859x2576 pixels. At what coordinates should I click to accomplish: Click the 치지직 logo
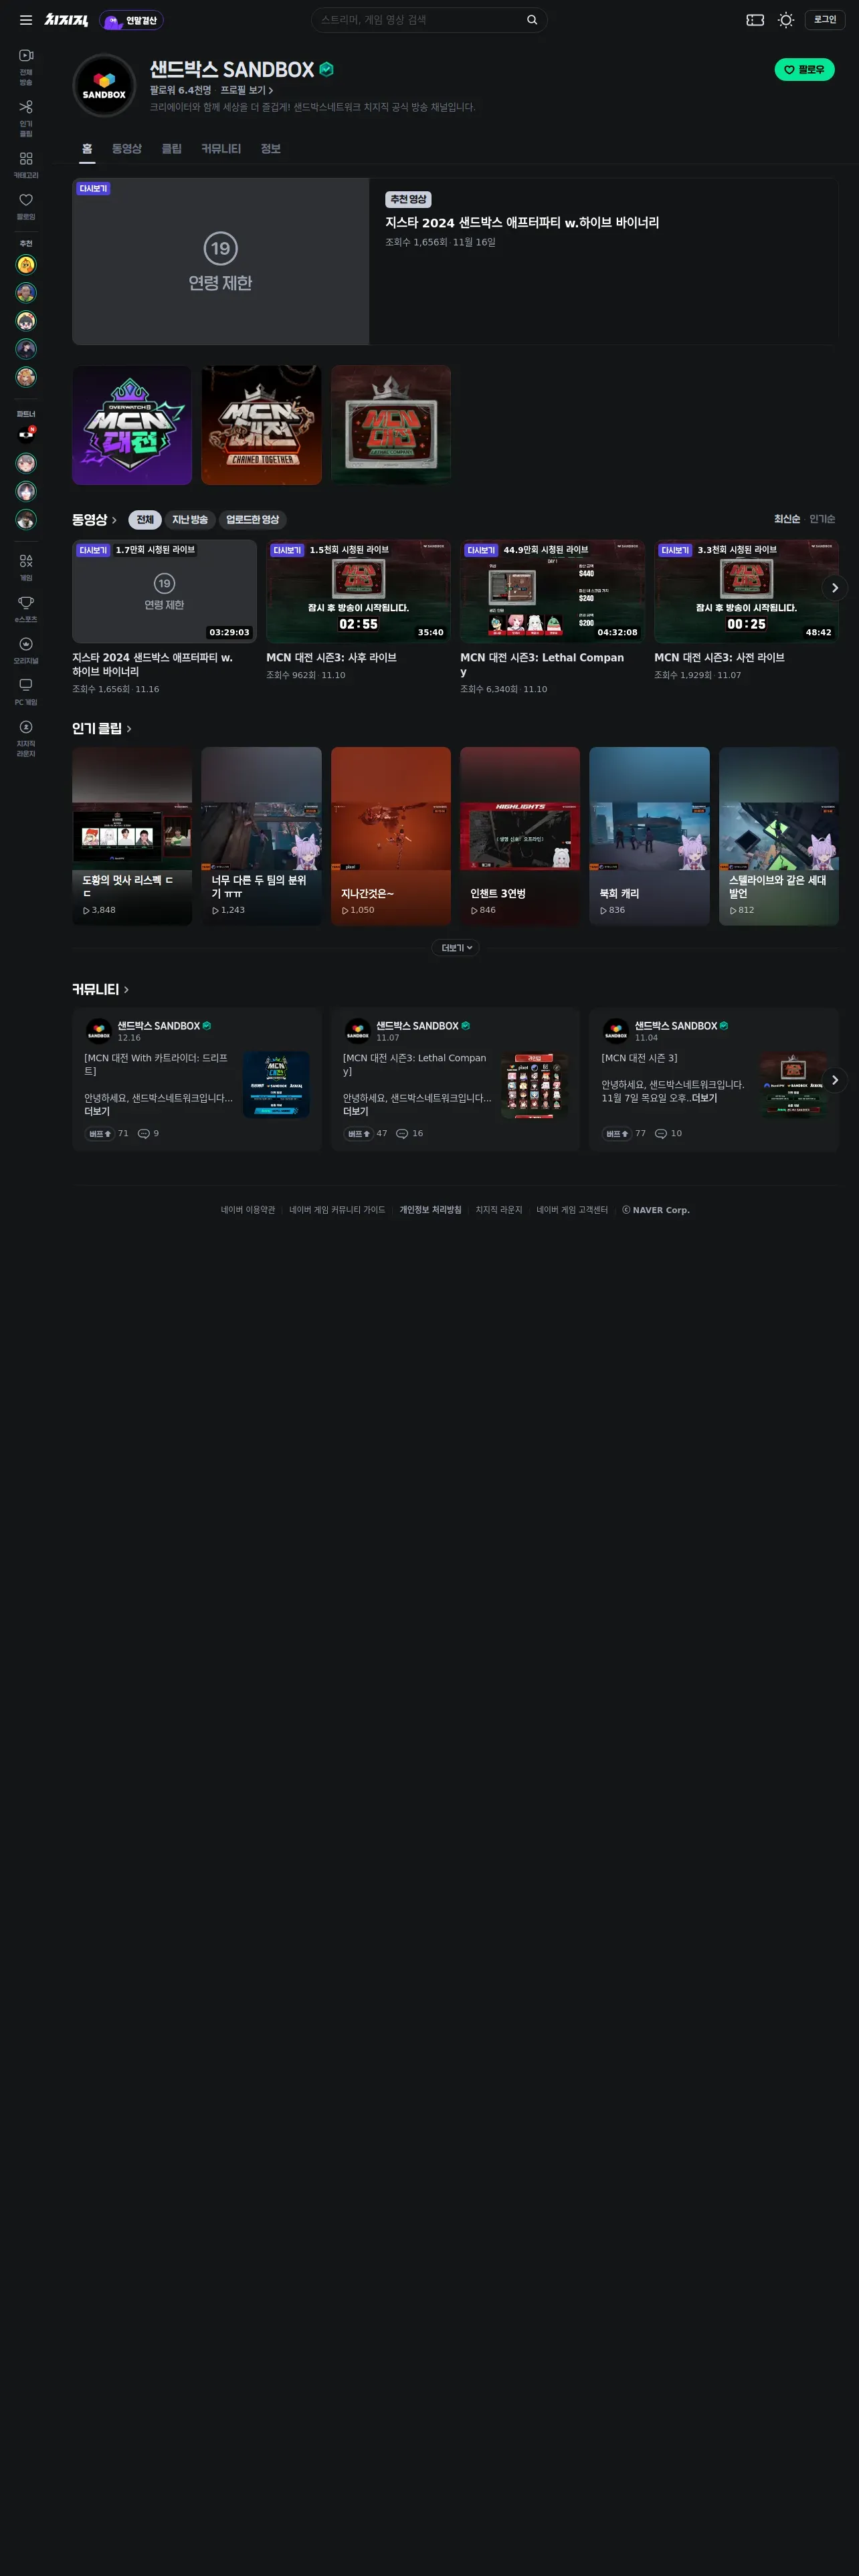(x=66, y=20)
